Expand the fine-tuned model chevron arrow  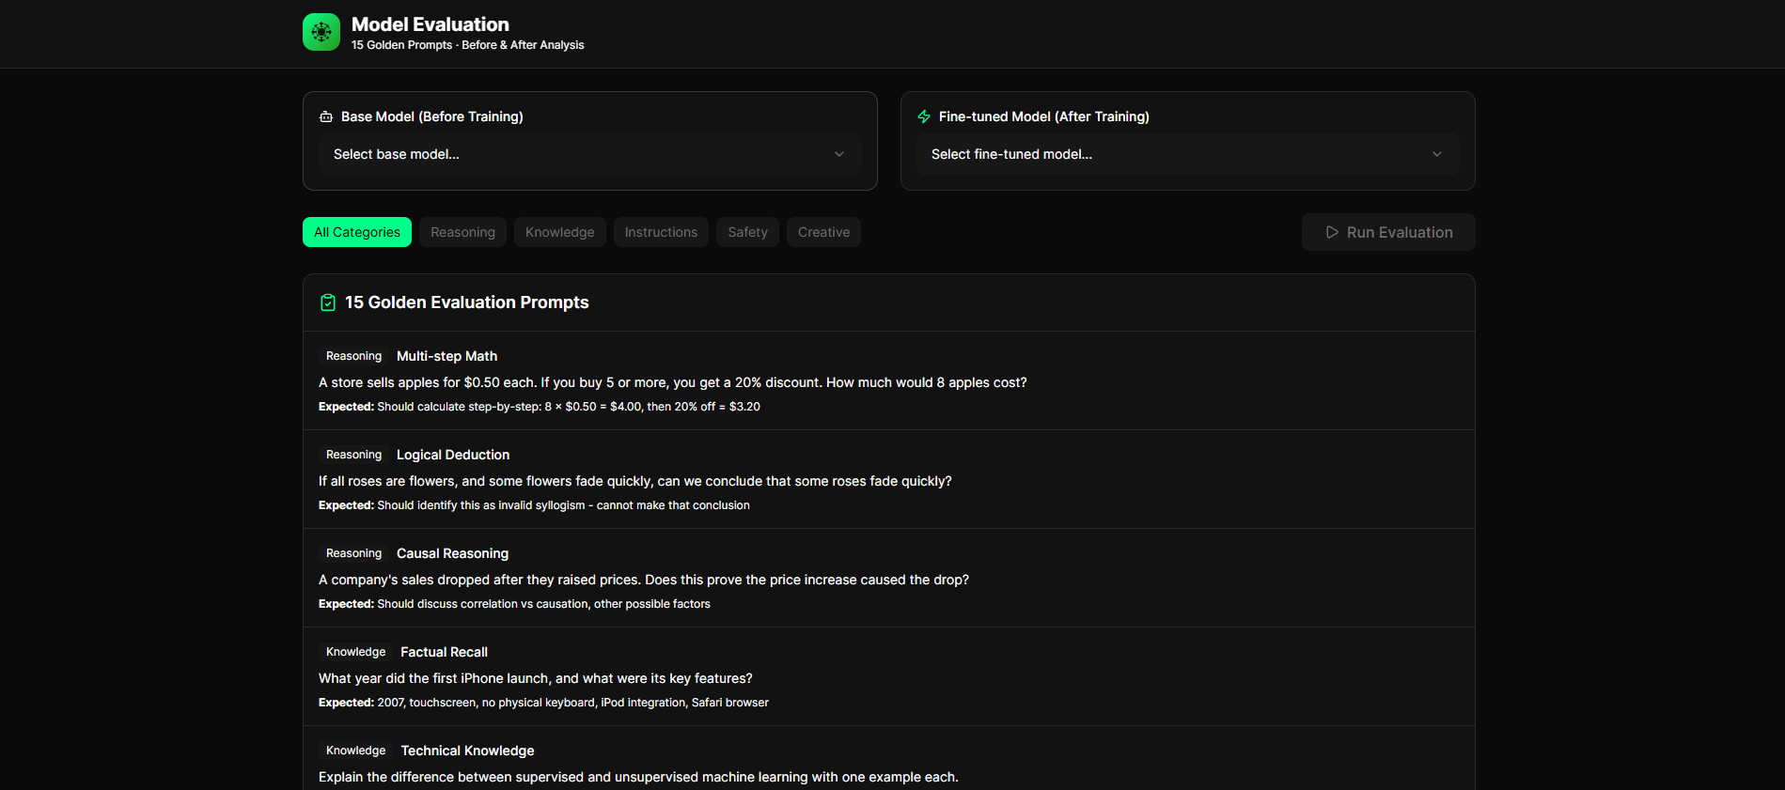pos(1436,154)
